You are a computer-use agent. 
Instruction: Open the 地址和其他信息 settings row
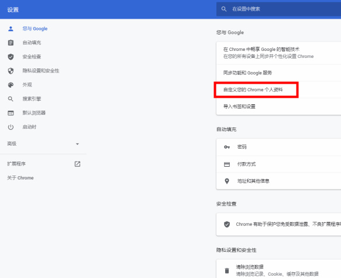(x=278, y=181)
